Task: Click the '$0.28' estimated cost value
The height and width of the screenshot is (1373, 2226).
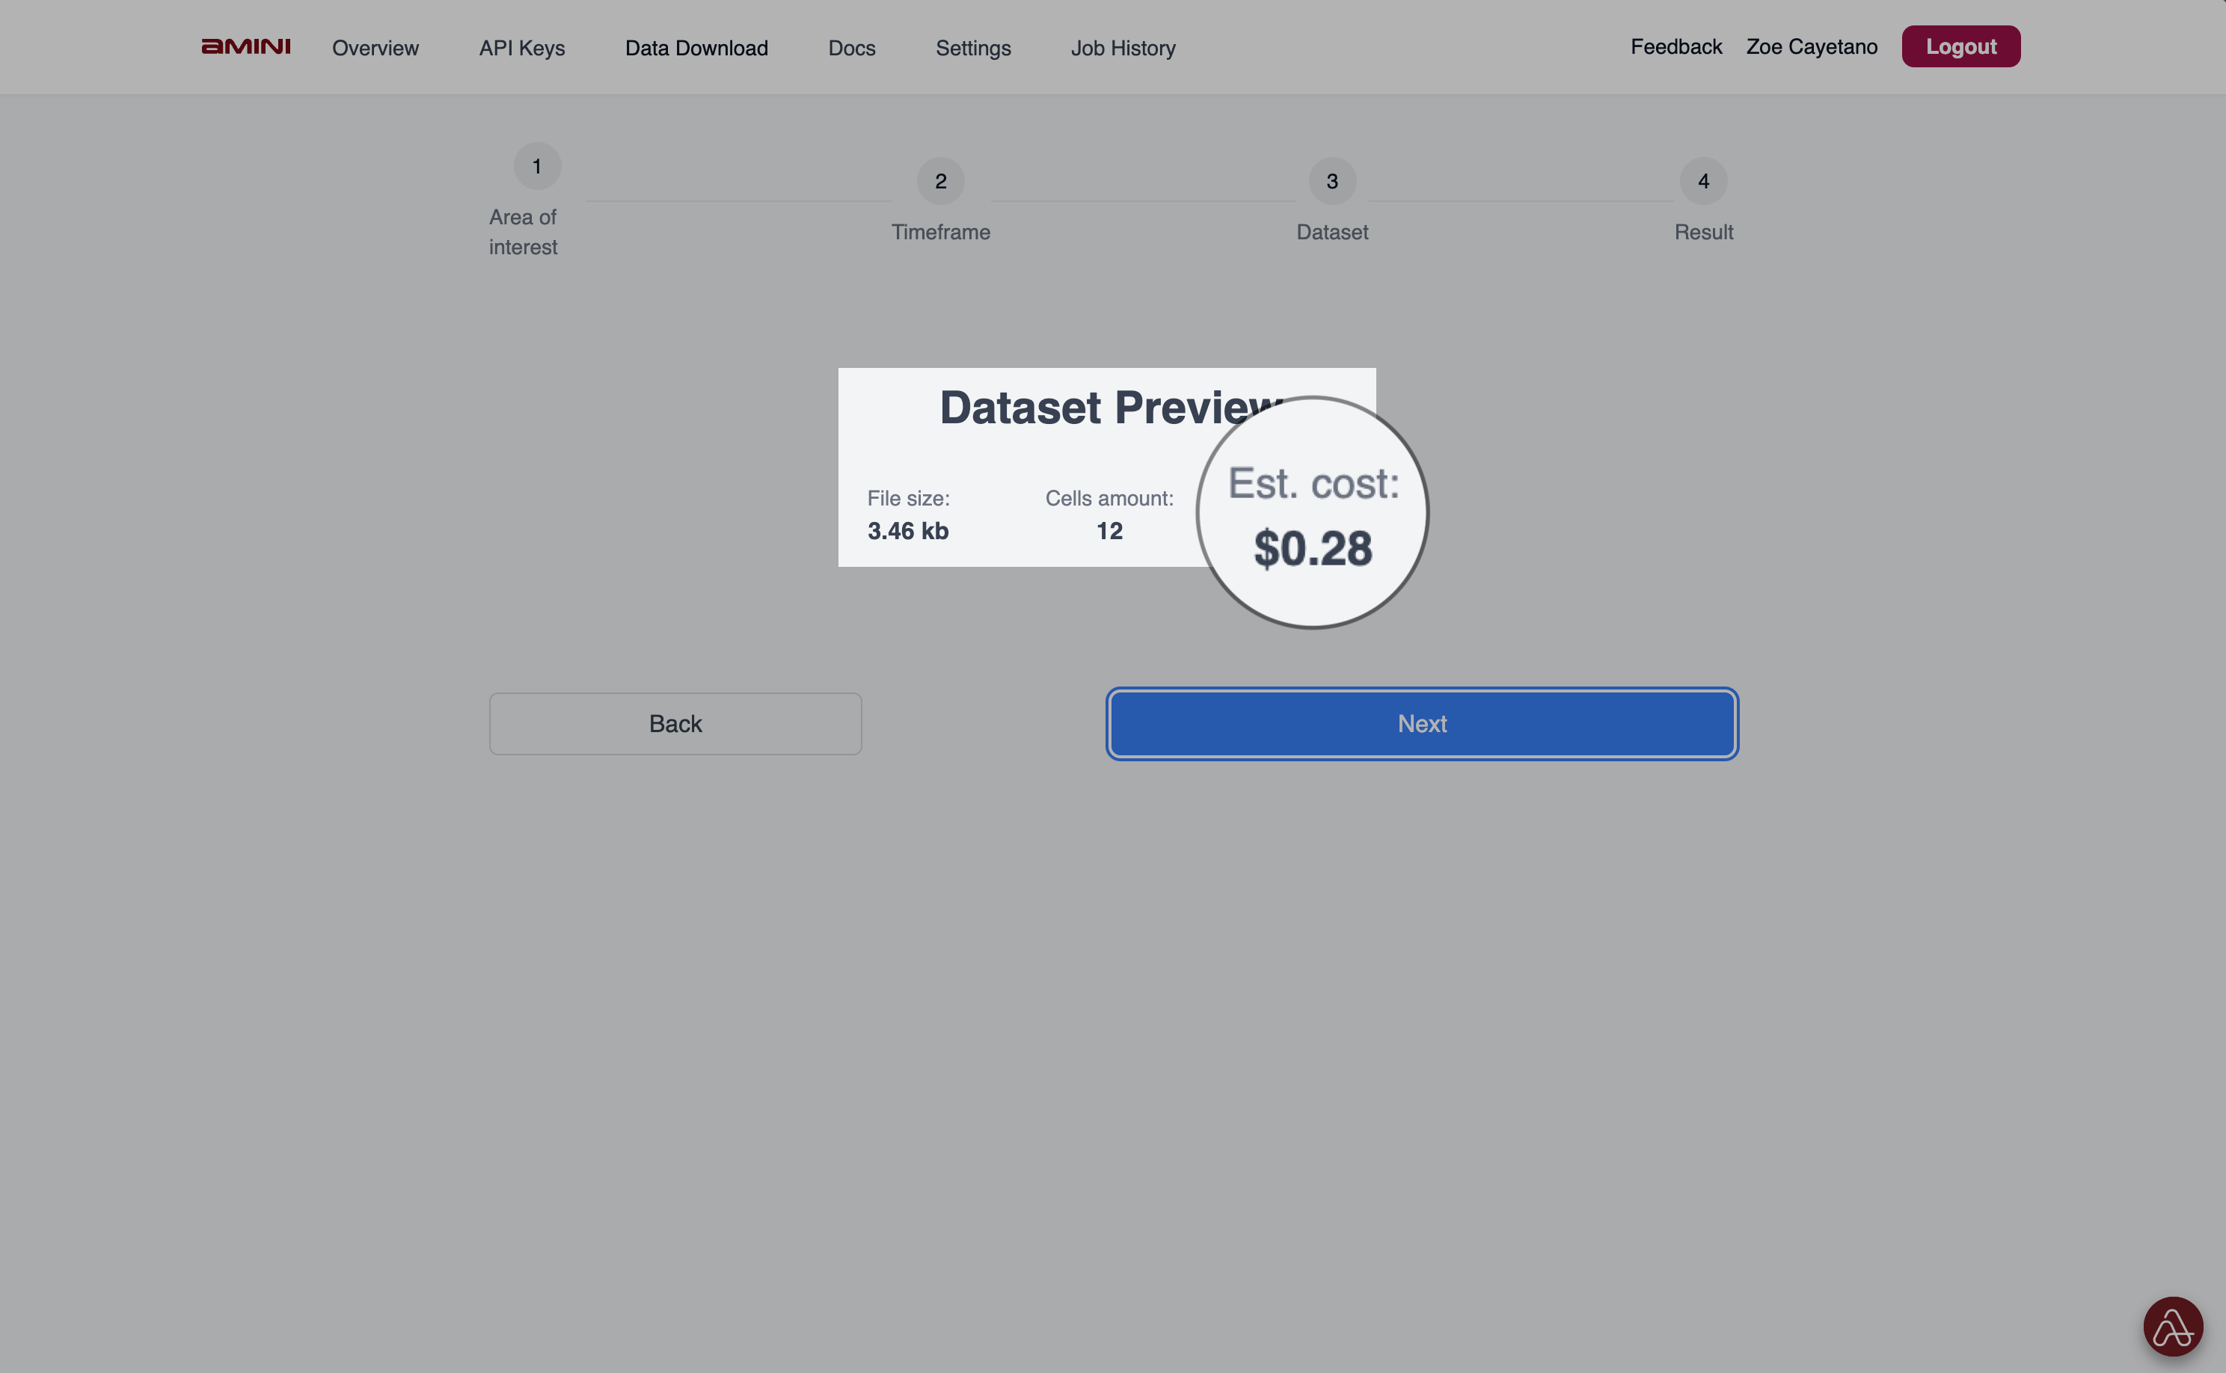Action: click(x=1313, y=548)
